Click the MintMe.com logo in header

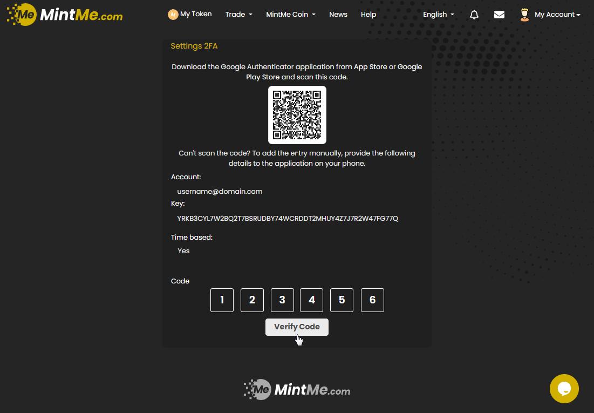[65, 15]
